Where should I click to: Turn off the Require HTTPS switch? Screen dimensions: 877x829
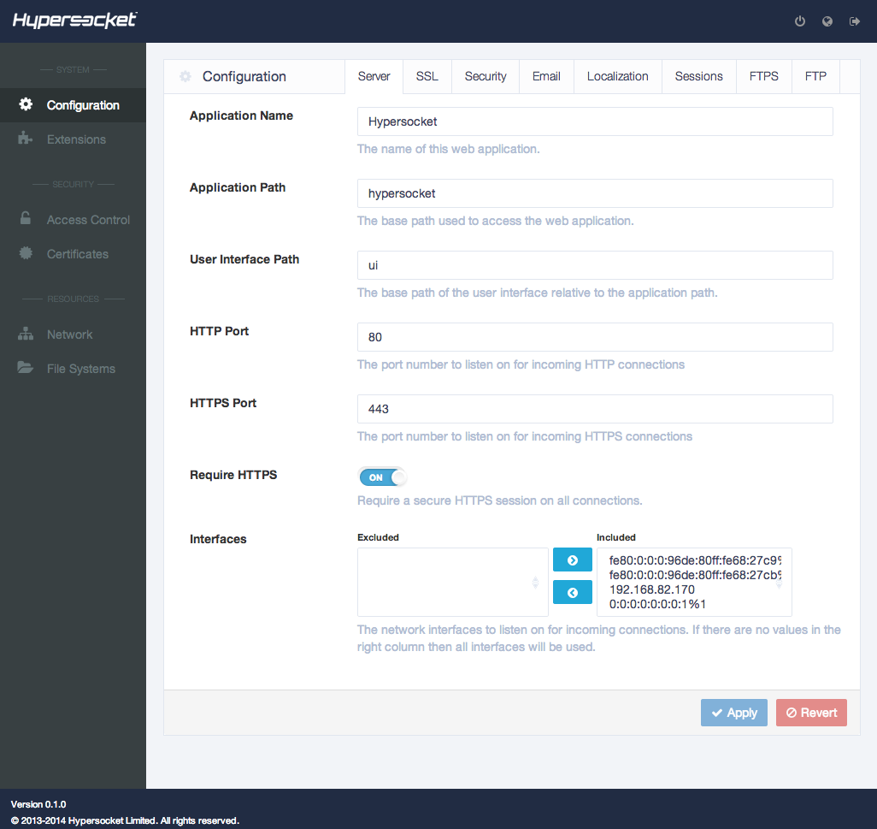[382, 477]
